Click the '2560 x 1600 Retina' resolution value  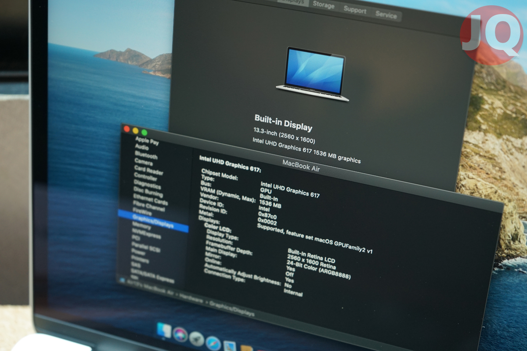click(311, 261)
